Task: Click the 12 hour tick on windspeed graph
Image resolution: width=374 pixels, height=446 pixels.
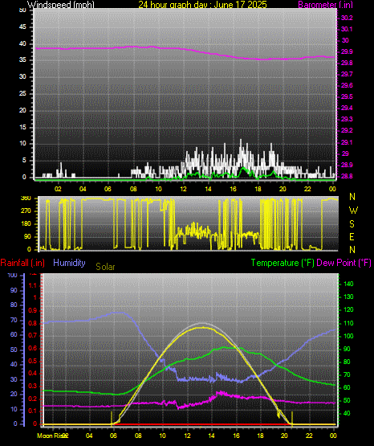Action: point(184,189)
